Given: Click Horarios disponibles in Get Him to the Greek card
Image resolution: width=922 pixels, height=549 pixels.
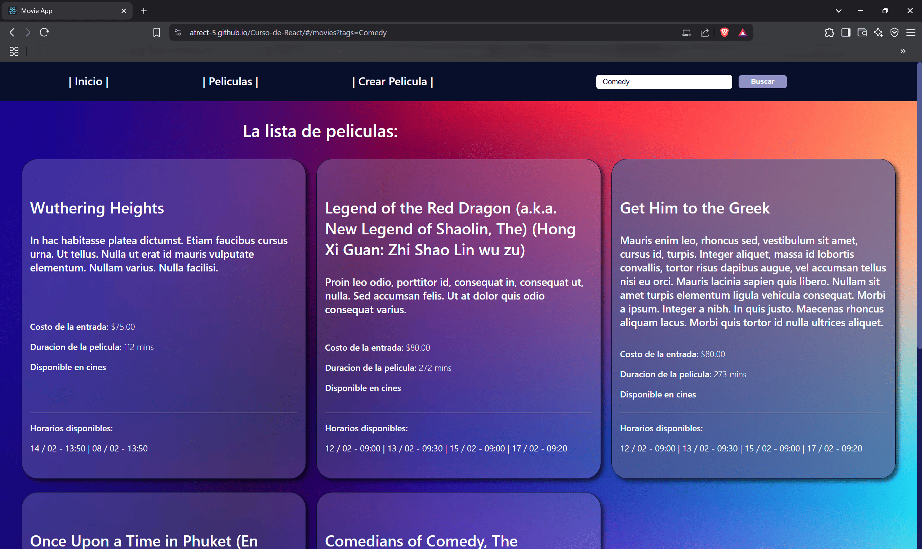Looking at the screenshot, I should 661,428.
